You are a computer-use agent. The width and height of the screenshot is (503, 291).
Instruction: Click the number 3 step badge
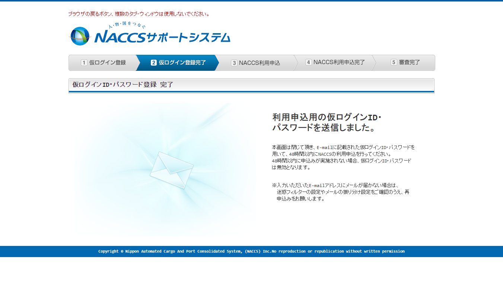pyautogui.click(x=234, y=63)
